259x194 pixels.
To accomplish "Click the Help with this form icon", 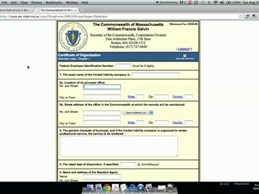I will pyautogui.click(x=185, y=56).
